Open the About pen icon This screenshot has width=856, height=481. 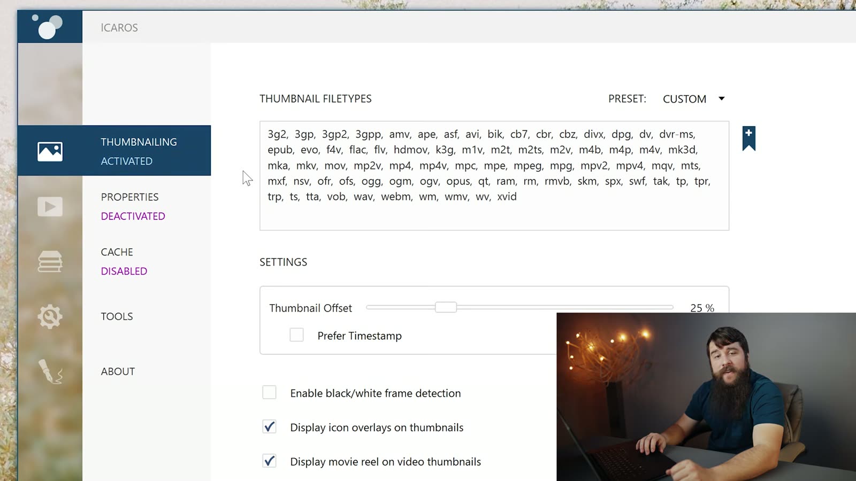50,371
